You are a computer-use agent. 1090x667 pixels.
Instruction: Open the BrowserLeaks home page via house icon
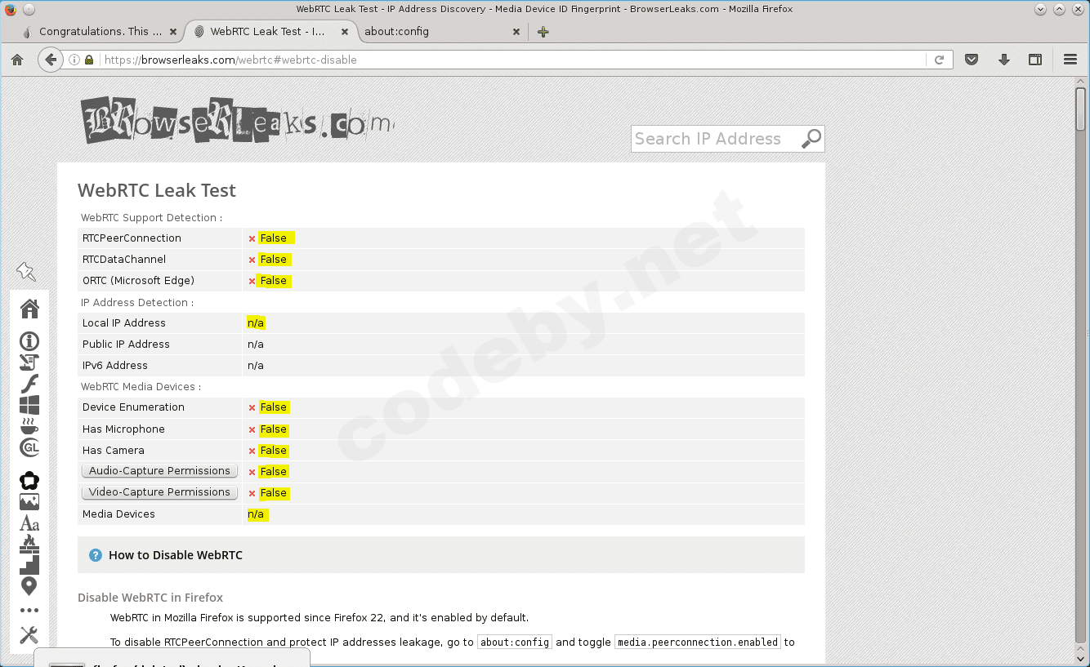pos(29,309)
